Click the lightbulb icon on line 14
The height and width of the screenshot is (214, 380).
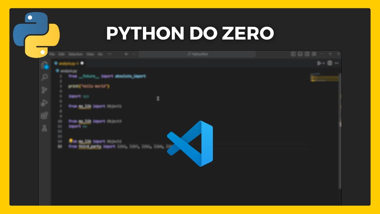71,141
